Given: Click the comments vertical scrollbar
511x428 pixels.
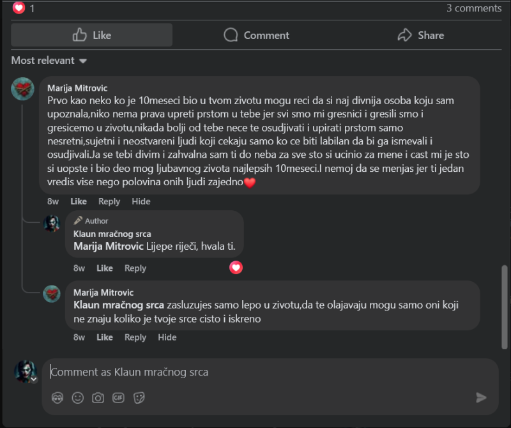Looking at the screenshot, I should (505, 307).
